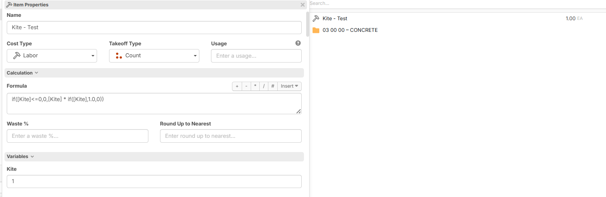Click the Waste % input field
The image size is (606, 197).
tap(78, 136)
